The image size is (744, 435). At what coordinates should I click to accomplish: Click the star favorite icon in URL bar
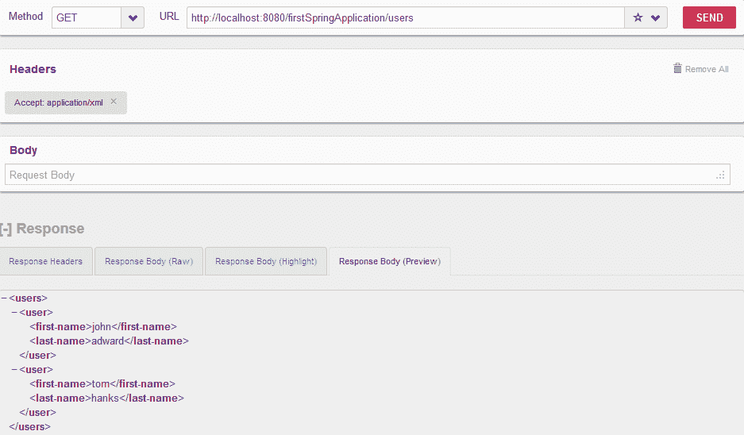638,17
